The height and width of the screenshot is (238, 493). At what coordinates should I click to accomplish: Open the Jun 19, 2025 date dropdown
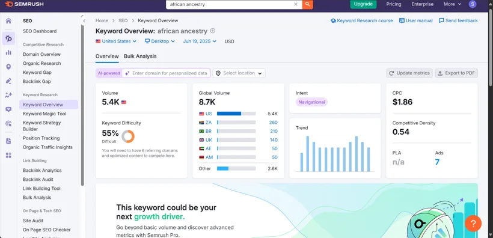pyautogui.click(x=200, y=41)
